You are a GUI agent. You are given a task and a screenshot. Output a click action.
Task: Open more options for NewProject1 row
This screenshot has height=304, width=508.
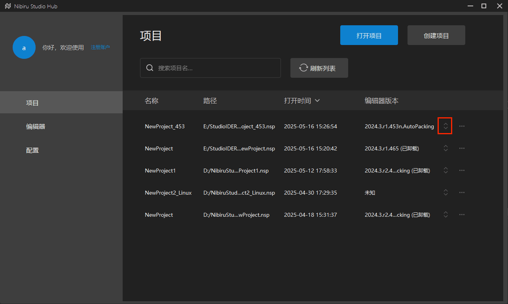(461, 171)
